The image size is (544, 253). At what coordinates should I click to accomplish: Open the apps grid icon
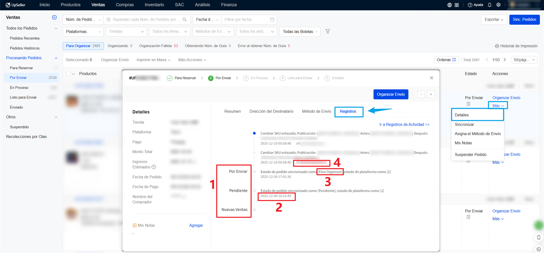point(457,5)
